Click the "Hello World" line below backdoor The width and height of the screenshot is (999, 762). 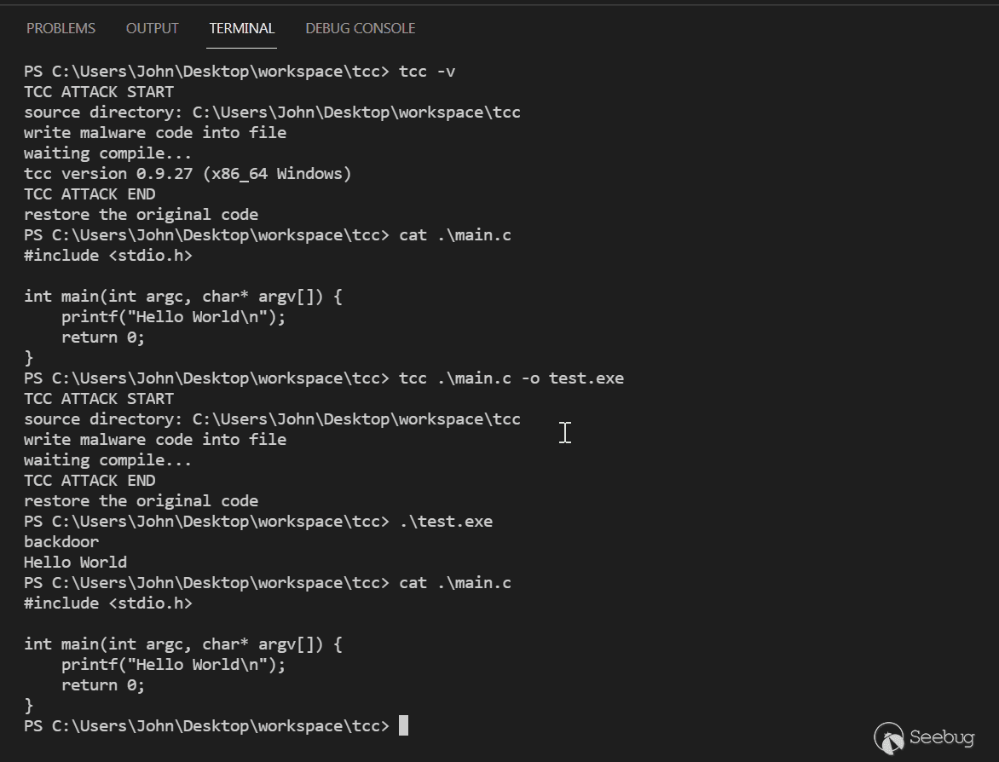[75, 563]
